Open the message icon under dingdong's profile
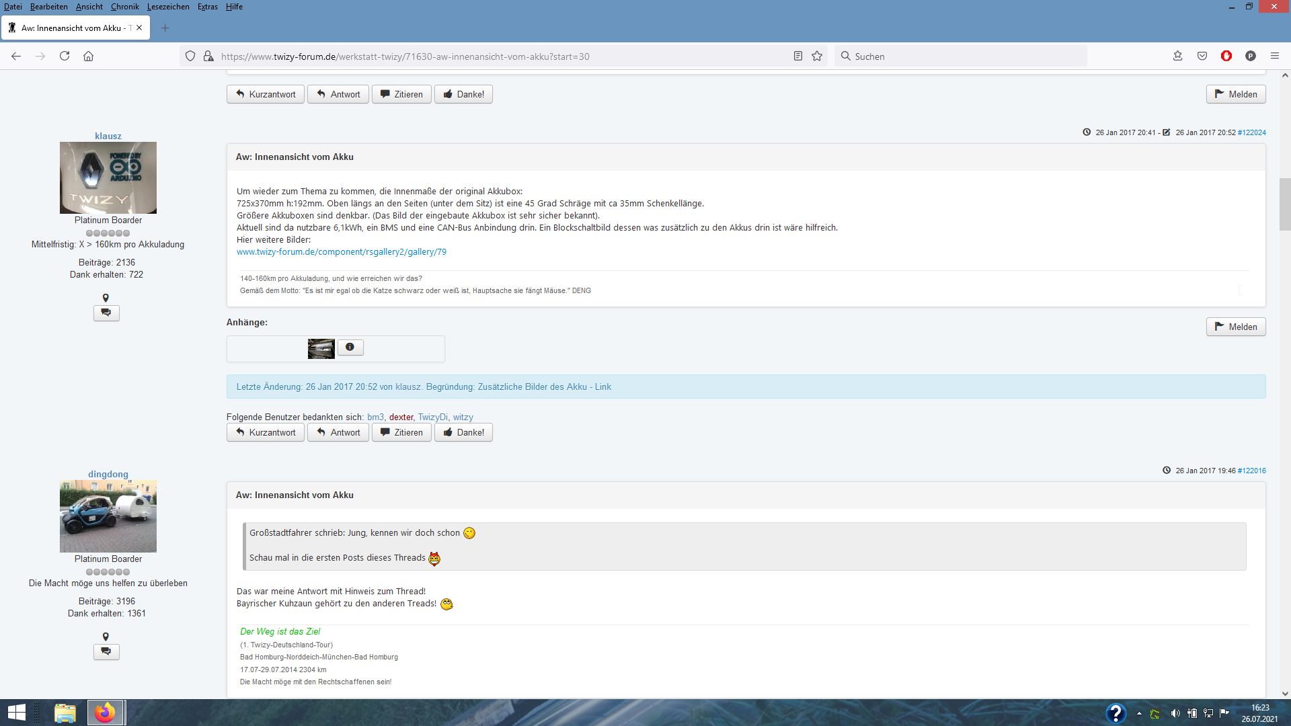Image resolution: width=1291 pixels, height=726 pixels. (x=106, y=651)
